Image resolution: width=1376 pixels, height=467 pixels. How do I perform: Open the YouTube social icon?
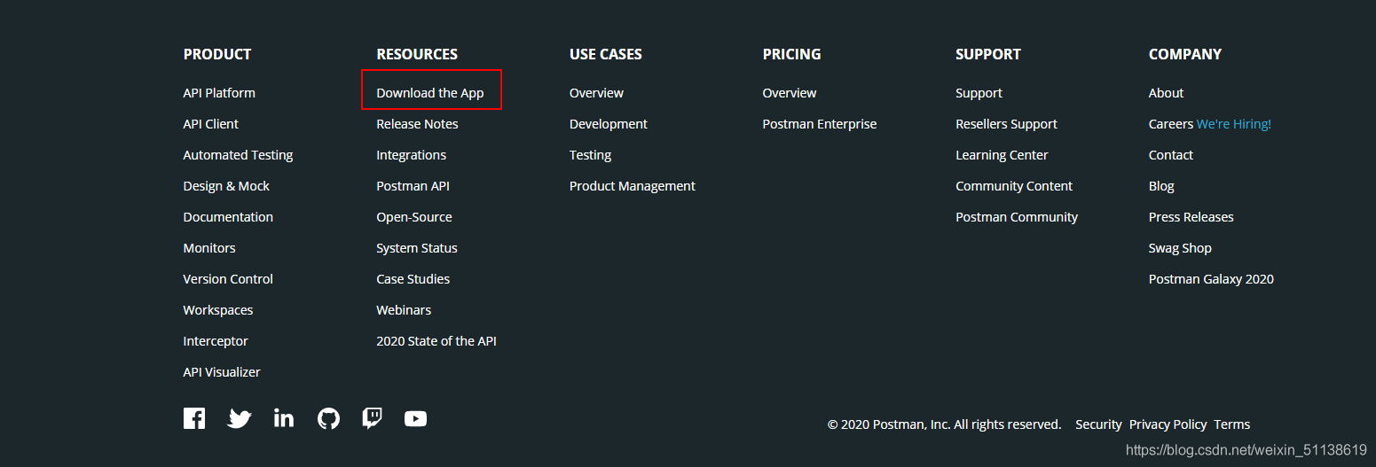(415, 418)
